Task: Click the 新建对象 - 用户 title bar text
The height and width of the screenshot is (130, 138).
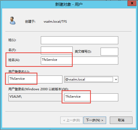Action: click(x=69, y=4)
